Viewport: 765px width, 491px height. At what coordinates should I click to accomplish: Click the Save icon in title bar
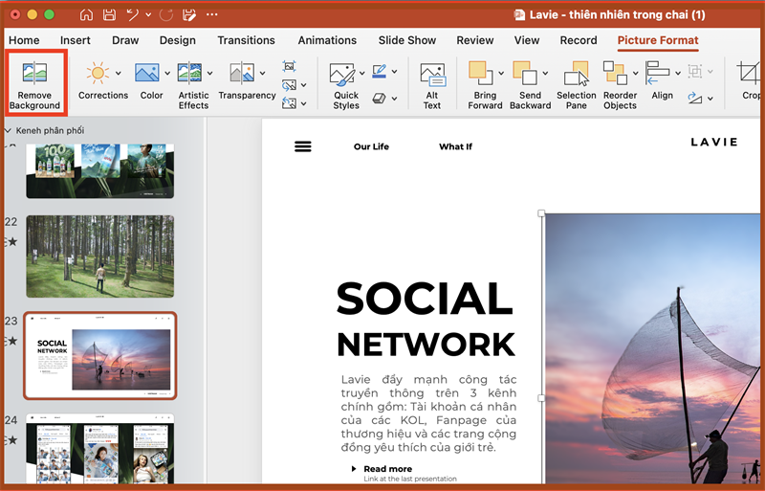click(109, 15)
